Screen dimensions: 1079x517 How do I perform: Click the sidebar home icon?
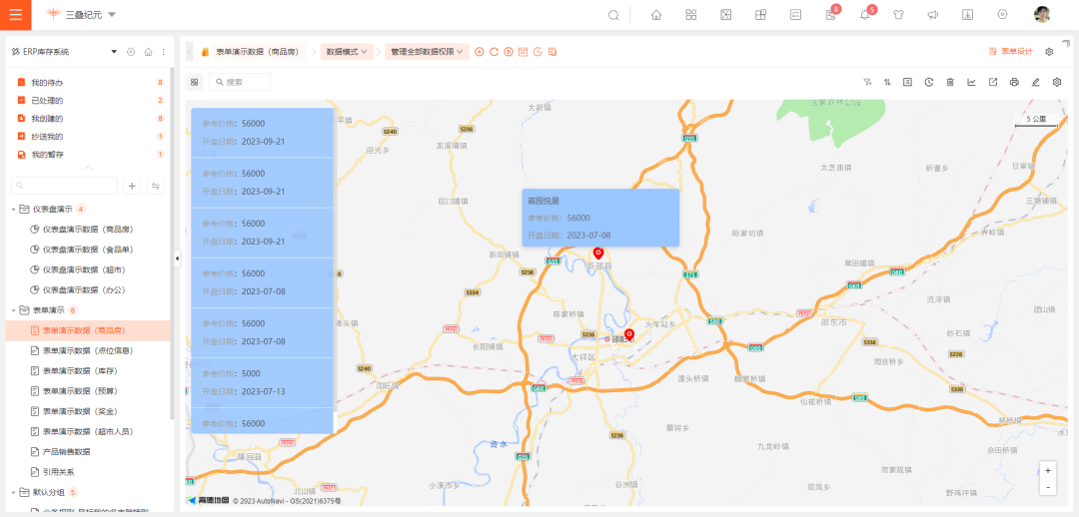pos(148,52)
